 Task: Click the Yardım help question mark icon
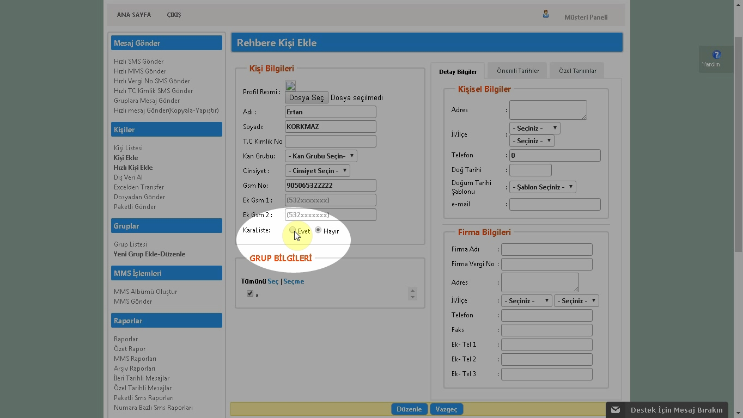[x=716, y=54]
